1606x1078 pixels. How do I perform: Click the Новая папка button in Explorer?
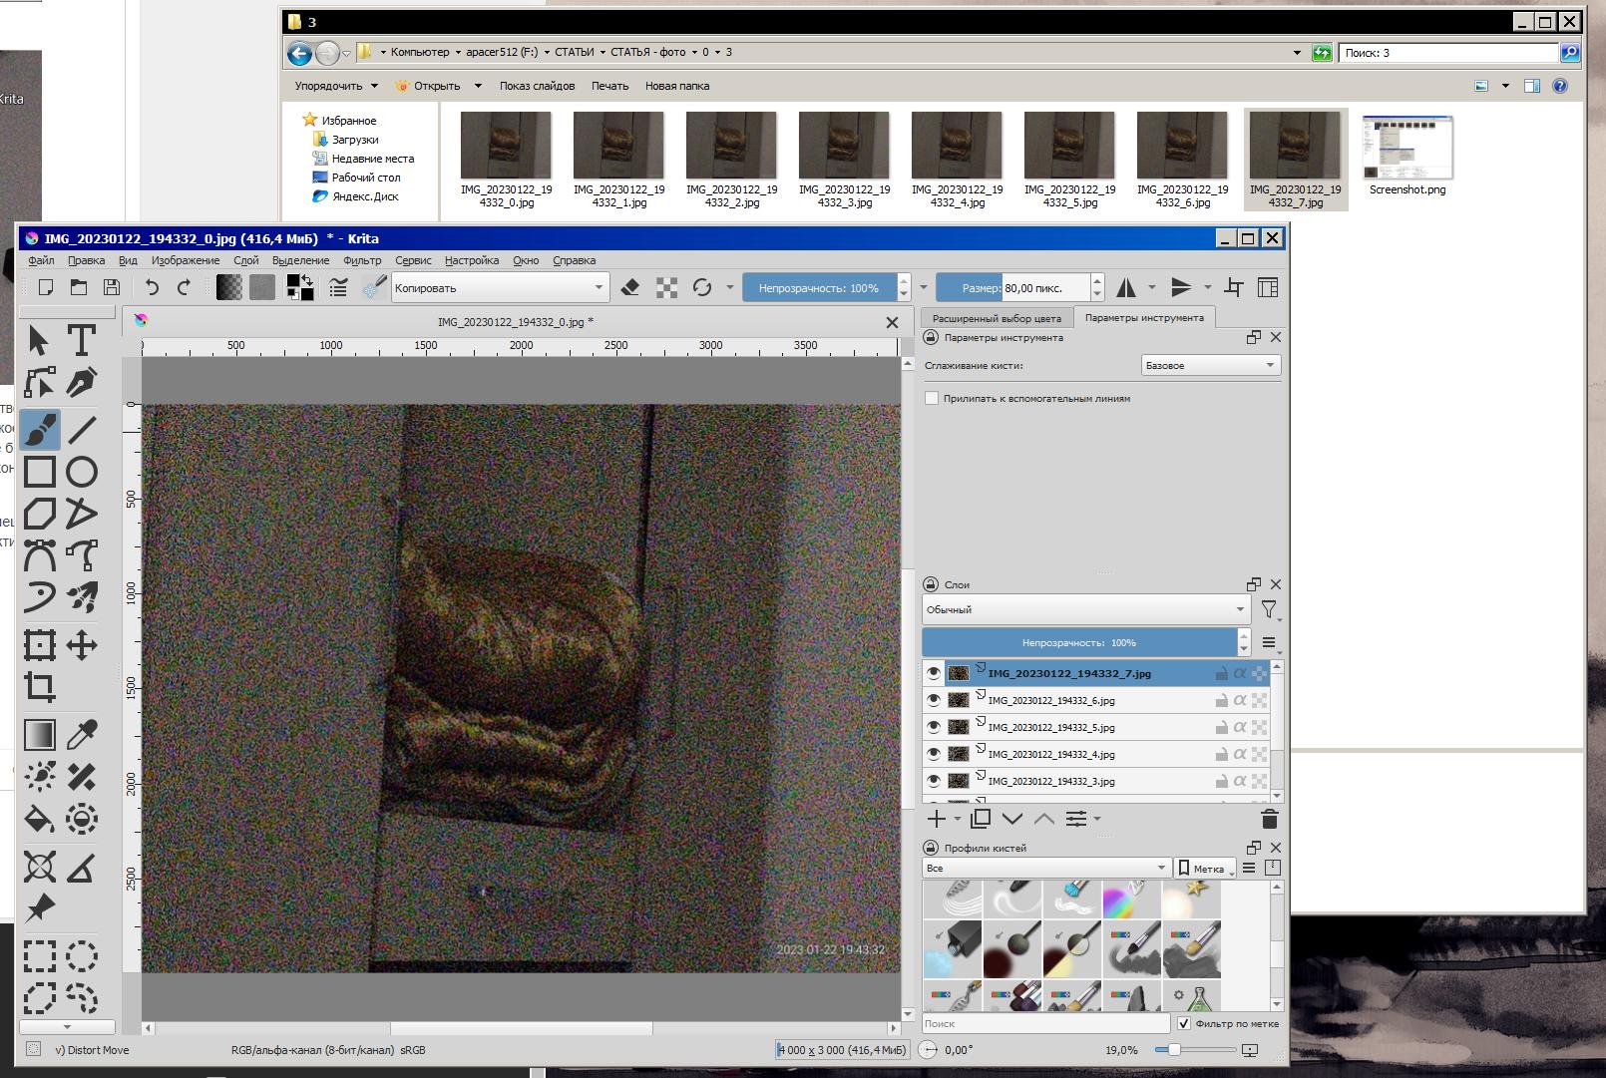click(x=676, y=86)
